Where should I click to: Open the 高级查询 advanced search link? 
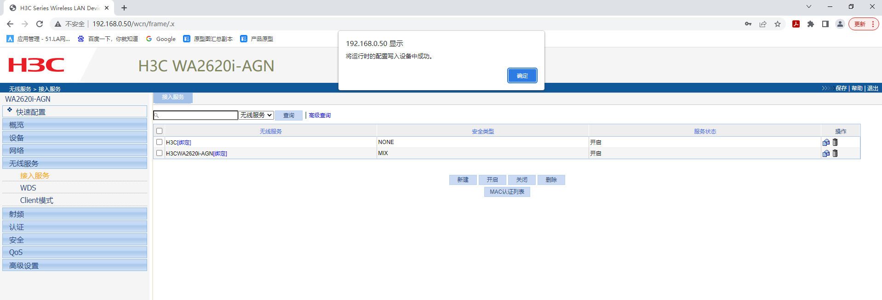tap(320, 115)
